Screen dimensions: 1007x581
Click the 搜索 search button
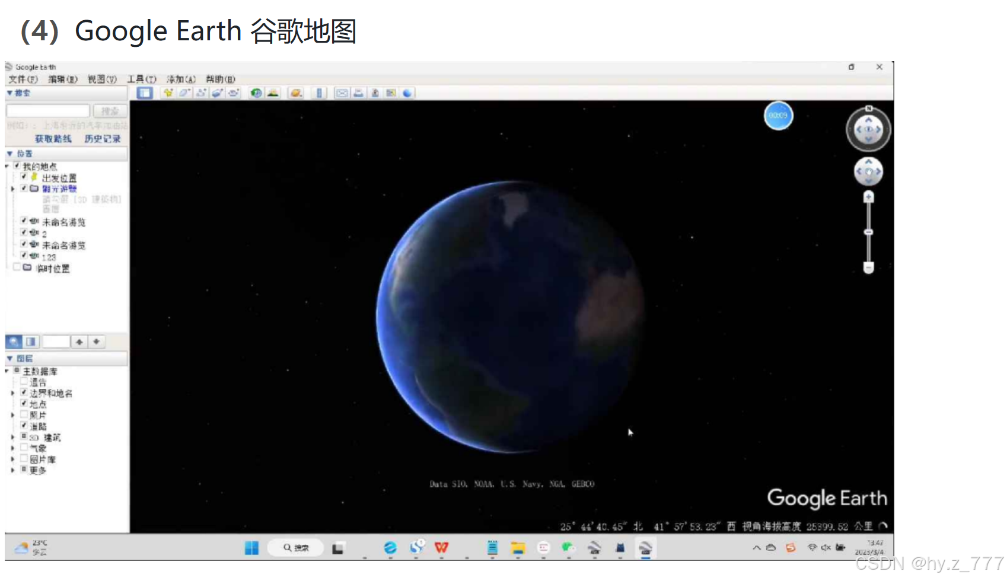pyautogui.click(x=110, y=111)
